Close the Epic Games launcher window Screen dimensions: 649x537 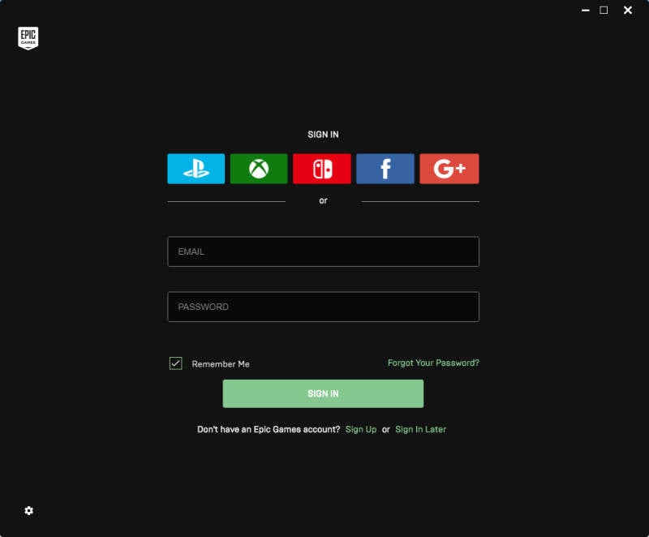(x=628, y=11)
